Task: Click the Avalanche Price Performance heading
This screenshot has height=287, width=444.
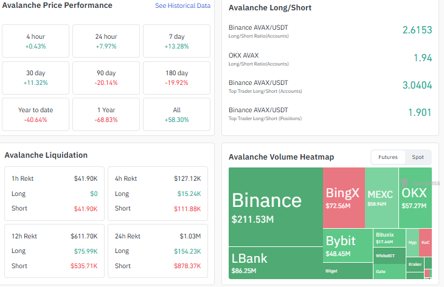Action: click(x=57, y=5)
